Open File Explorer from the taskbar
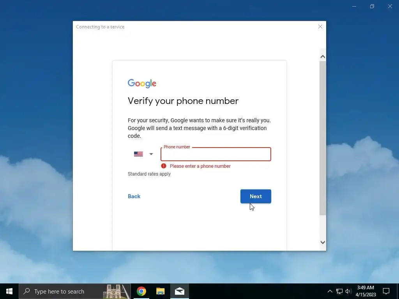399x299 pixels. click(160, 291)
